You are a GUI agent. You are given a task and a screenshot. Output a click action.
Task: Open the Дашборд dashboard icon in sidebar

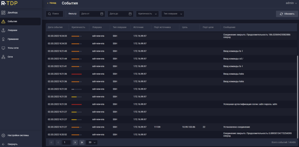pyautogui.click(x=4, y=12)
